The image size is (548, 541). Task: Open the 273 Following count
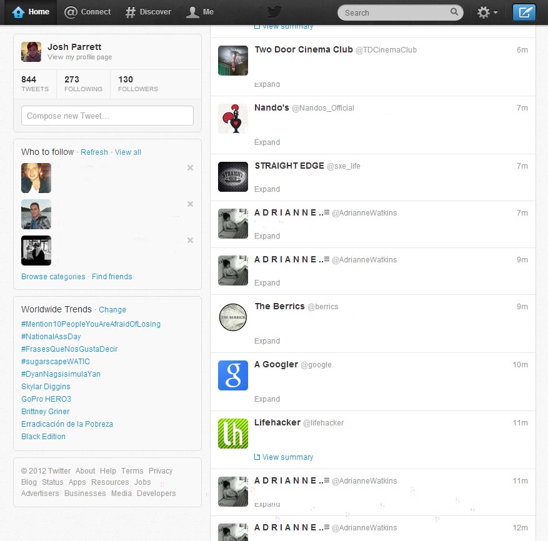tap(83, 84)
